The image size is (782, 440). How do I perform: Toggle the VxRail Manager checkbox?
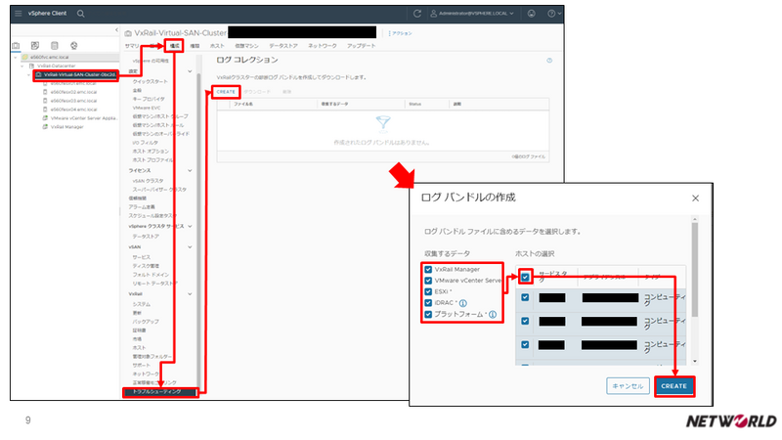(428, 270)
